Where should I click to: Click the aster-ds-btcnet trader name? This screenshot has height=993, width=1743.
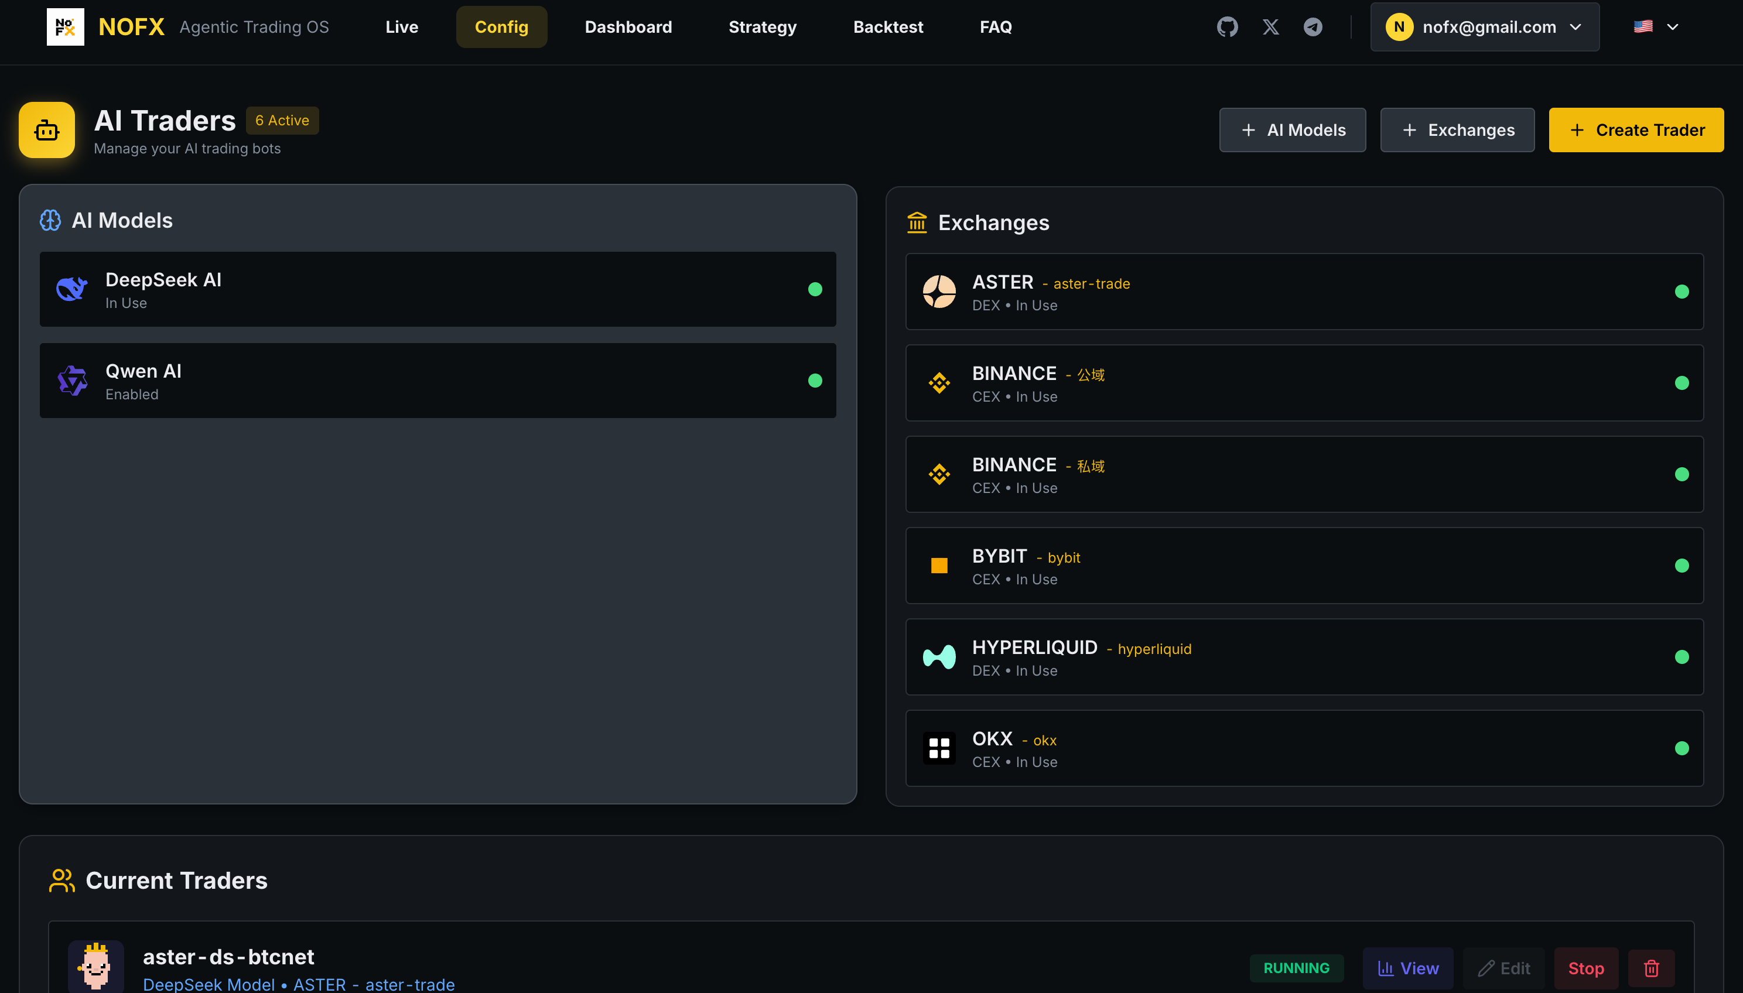pos(228,957)
